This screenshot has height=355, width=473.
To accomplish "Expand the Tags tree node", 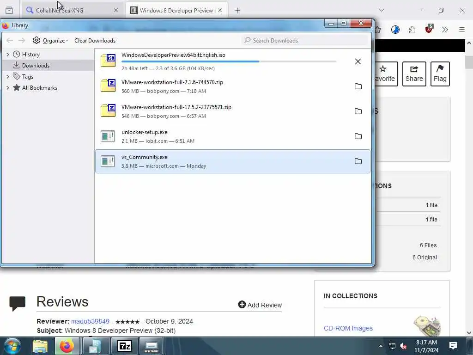I will click(7, 77).
